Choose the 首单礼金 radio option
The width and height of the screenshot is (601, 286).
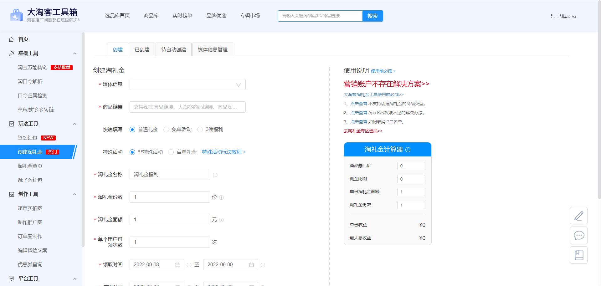171,152
